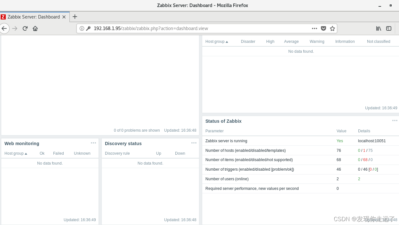Click 'Number of hosts' parameter row
Screen dimensions: 399x225
coord(300,151)
